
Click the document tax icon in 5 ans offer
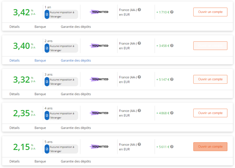[47, 149]
